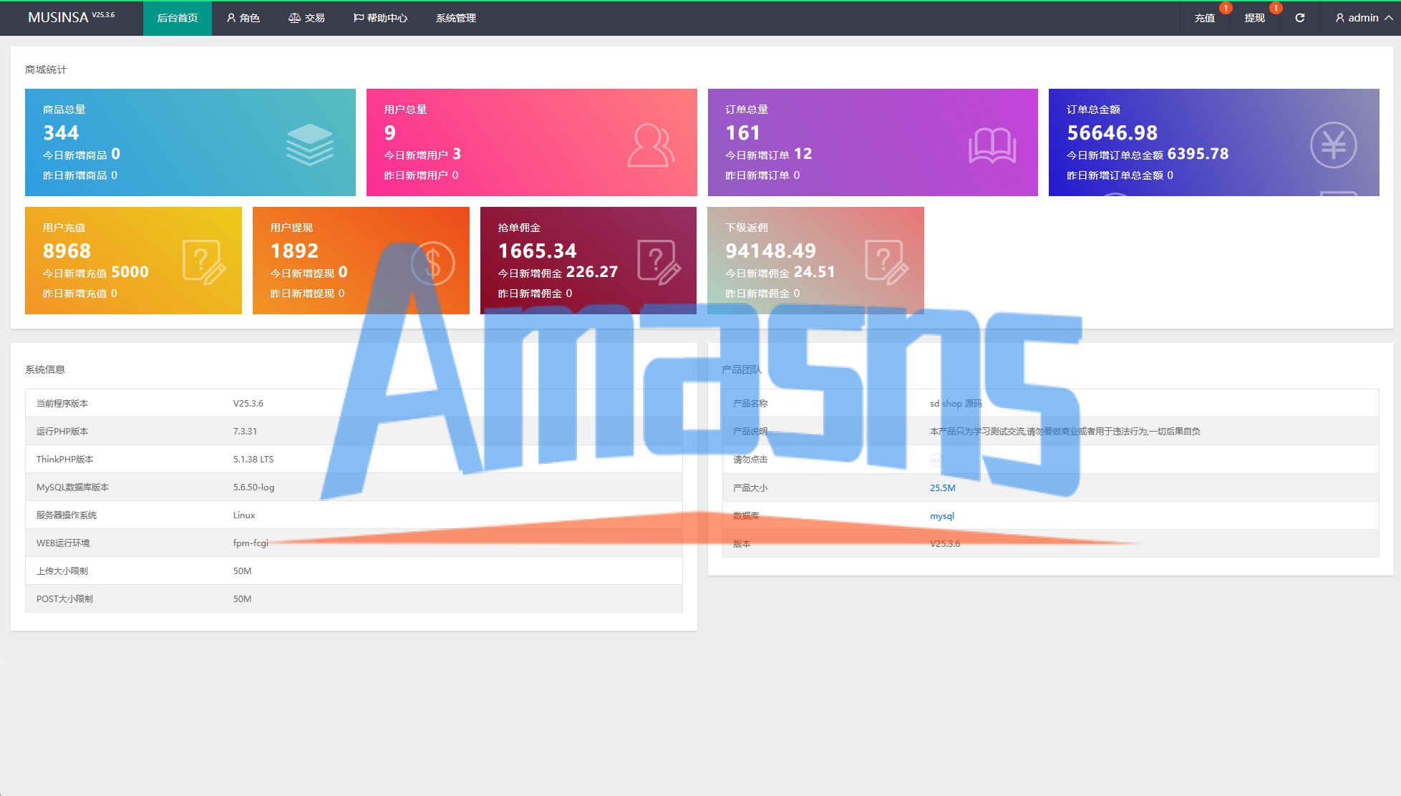Click the question-edit icon in 抢单佣金 card
Screen dimensions: 1401x796
(x=658, y=263)
